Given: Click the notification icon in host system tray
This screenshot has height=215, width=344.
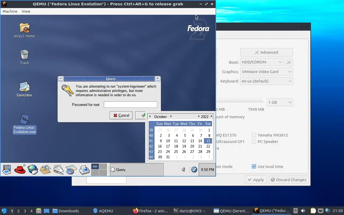Looking at the screenshot, I should click(x=327, y=210).
